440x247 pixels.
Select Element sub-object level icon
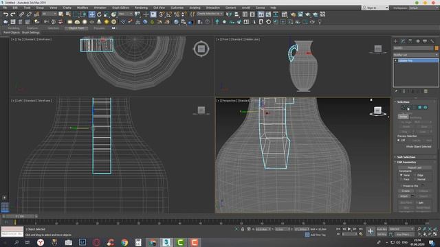click(426, 107)
